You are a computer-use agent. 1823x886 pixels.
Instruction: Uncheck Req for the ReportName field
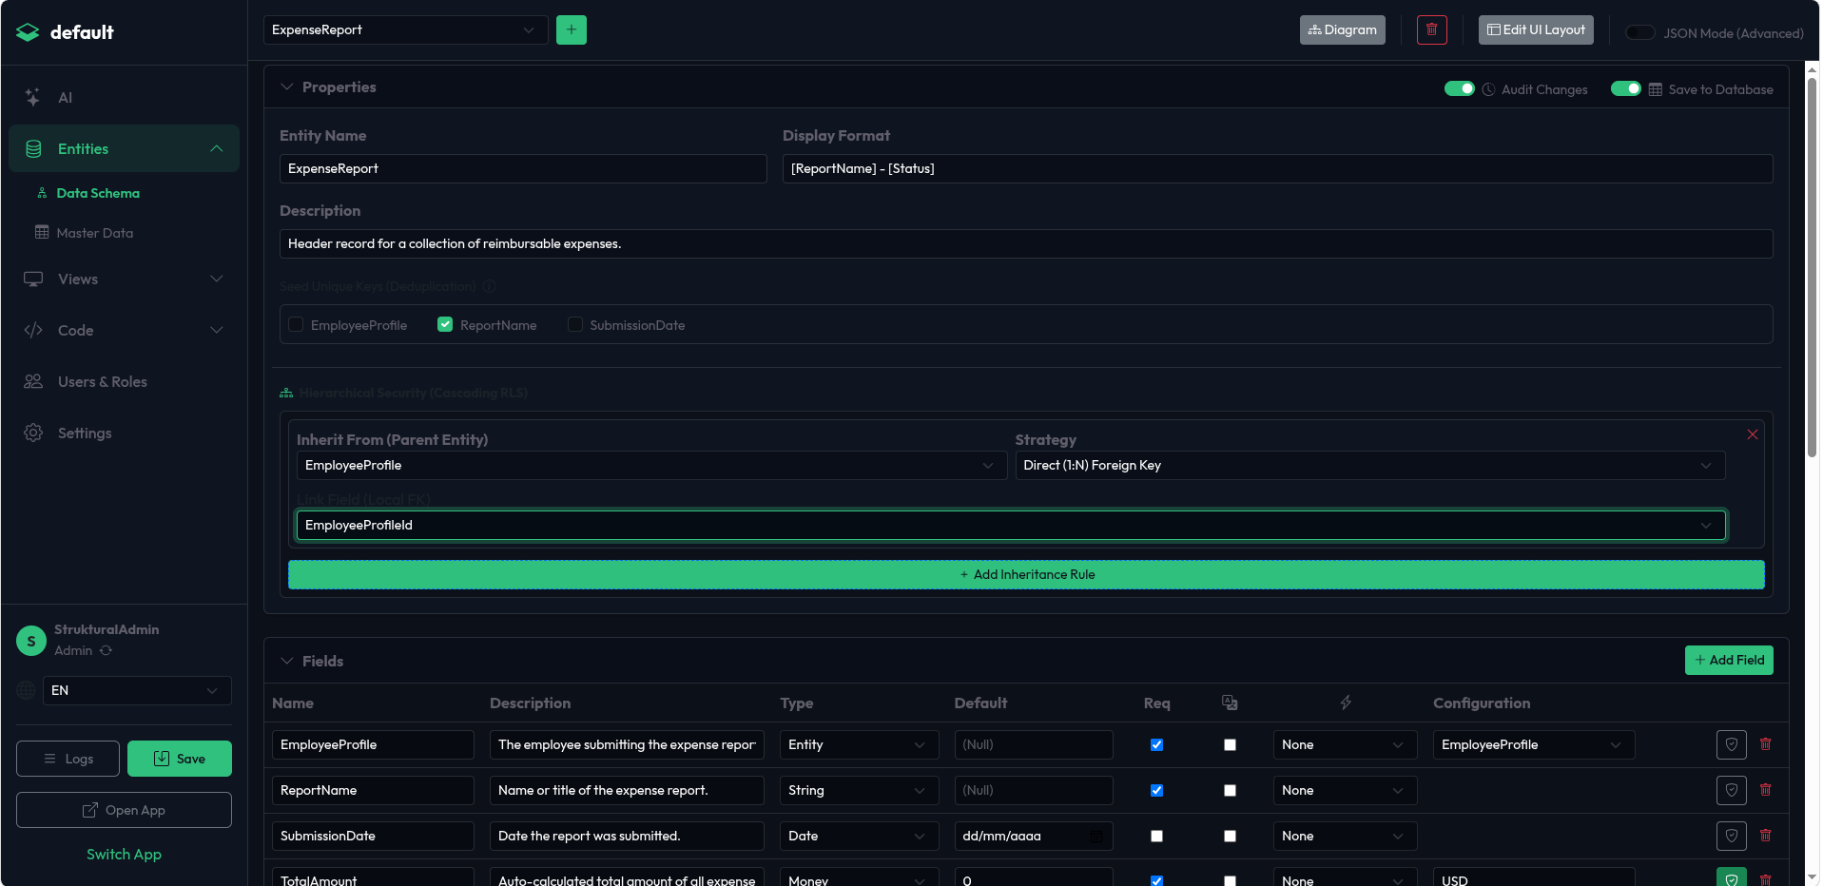pos(1156,790)
